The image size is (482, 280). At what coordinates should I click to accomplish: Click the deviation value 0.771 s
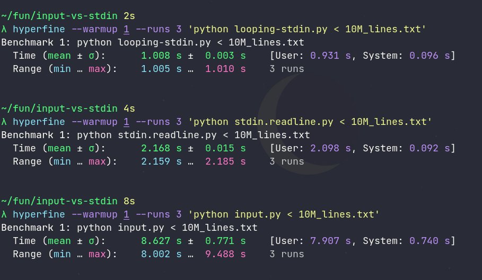226,241
